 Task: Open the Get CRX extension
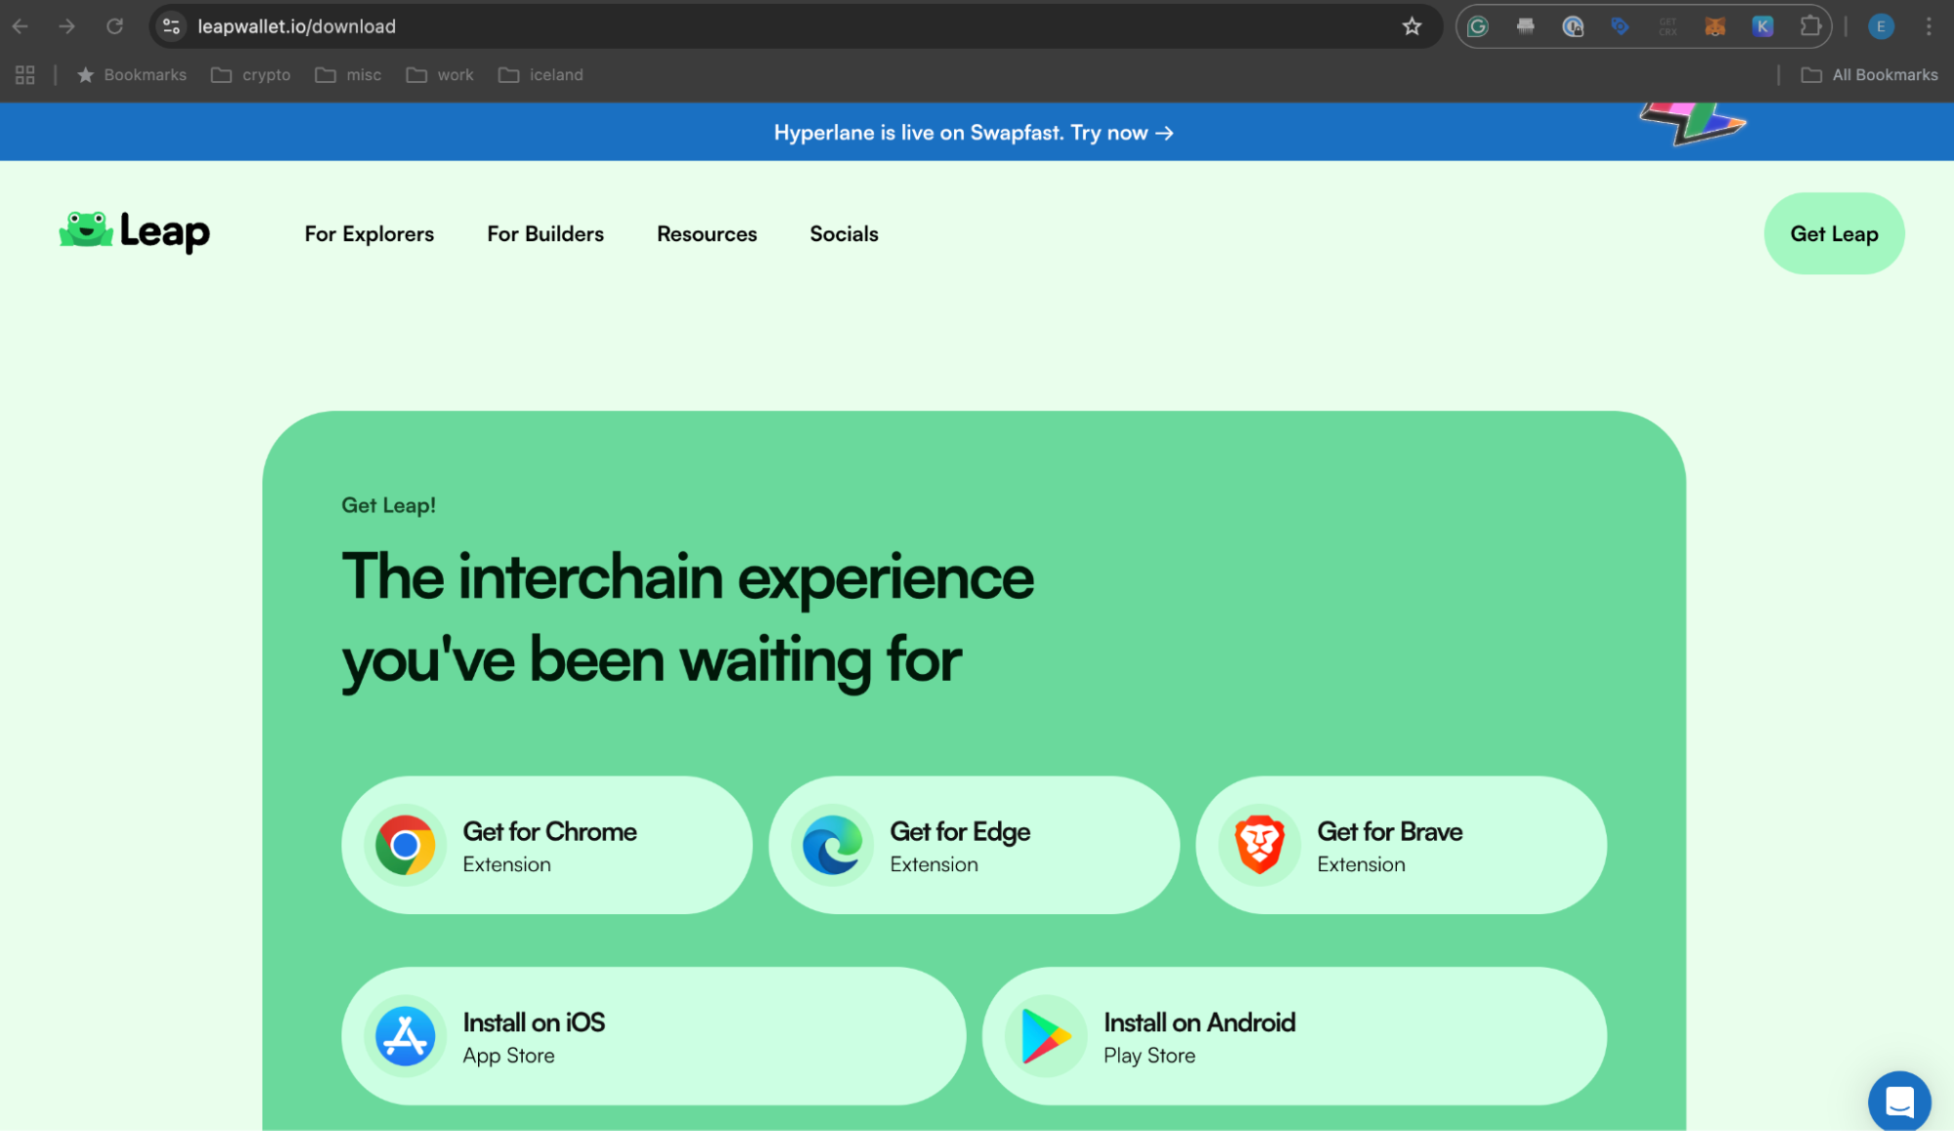1668,26
